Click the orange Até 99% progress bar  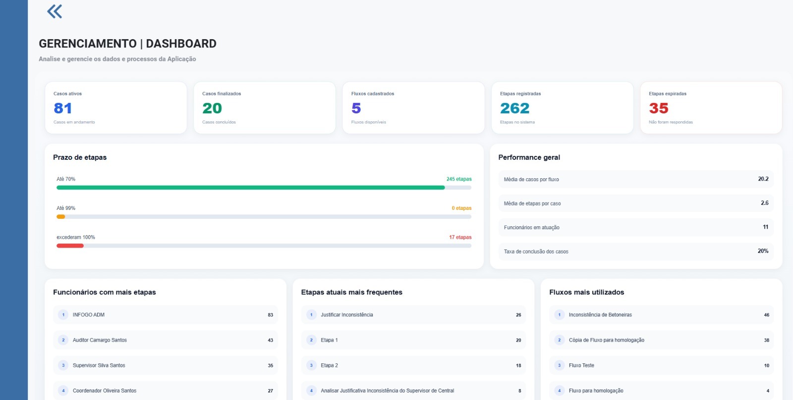(61, 217)
